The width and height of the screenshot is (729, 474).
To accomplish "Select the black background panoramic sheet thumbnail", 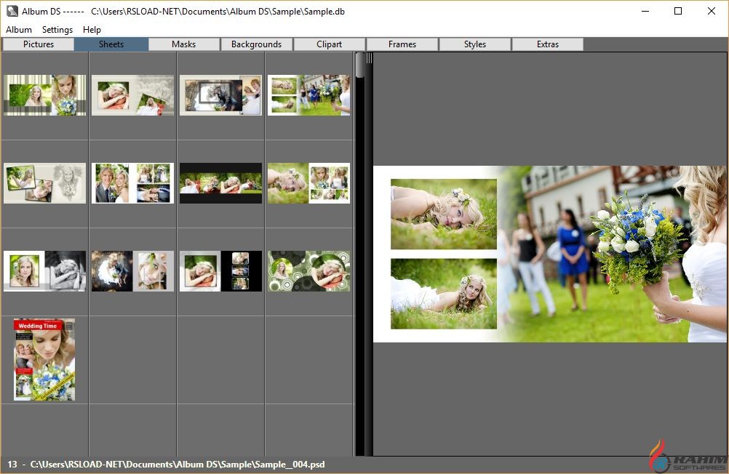I will (x=220, y=183).
